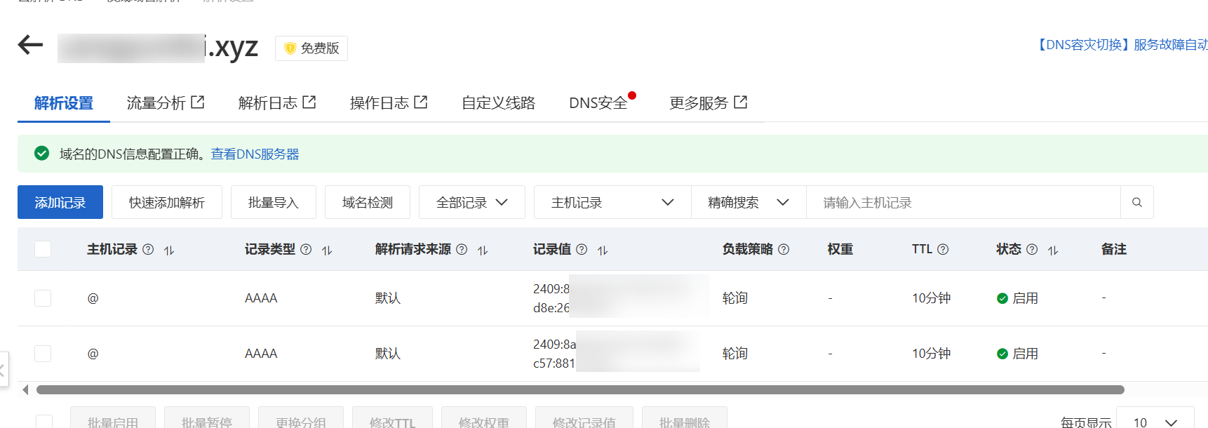
Task: Open the 主机记录 search type dropdown
Action: tap(612, 203)
